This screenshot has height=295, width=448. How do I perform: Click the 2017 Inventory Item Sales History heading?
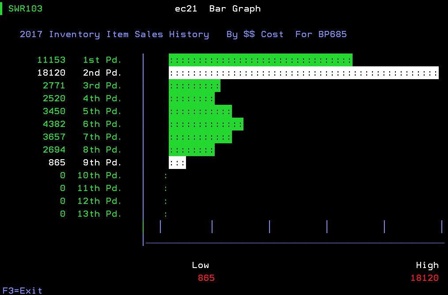click(x=114, y=34)
